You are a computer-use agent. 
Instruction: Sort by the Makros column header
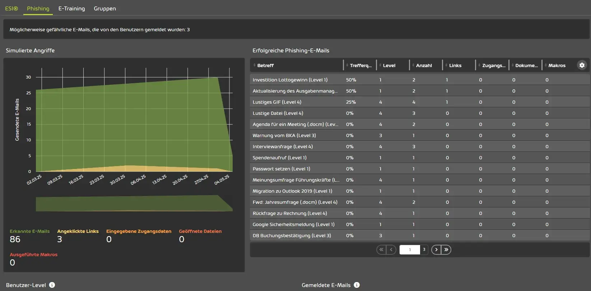557,66
